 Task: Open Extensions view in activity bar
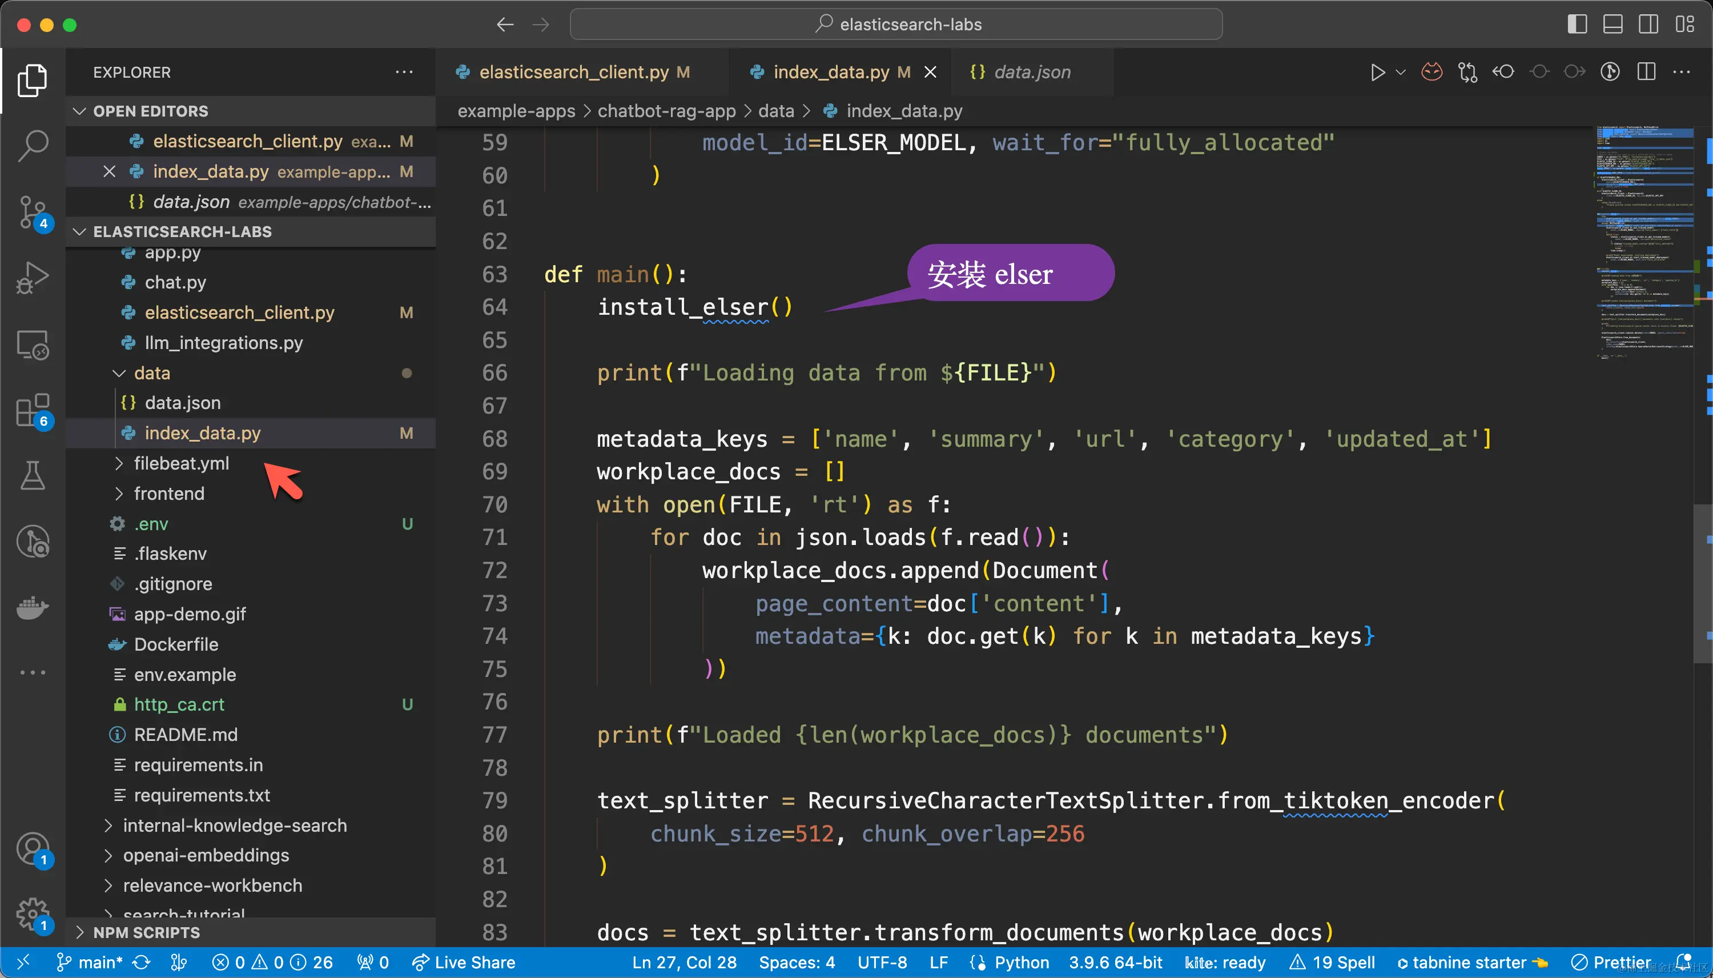click(32, 410)
